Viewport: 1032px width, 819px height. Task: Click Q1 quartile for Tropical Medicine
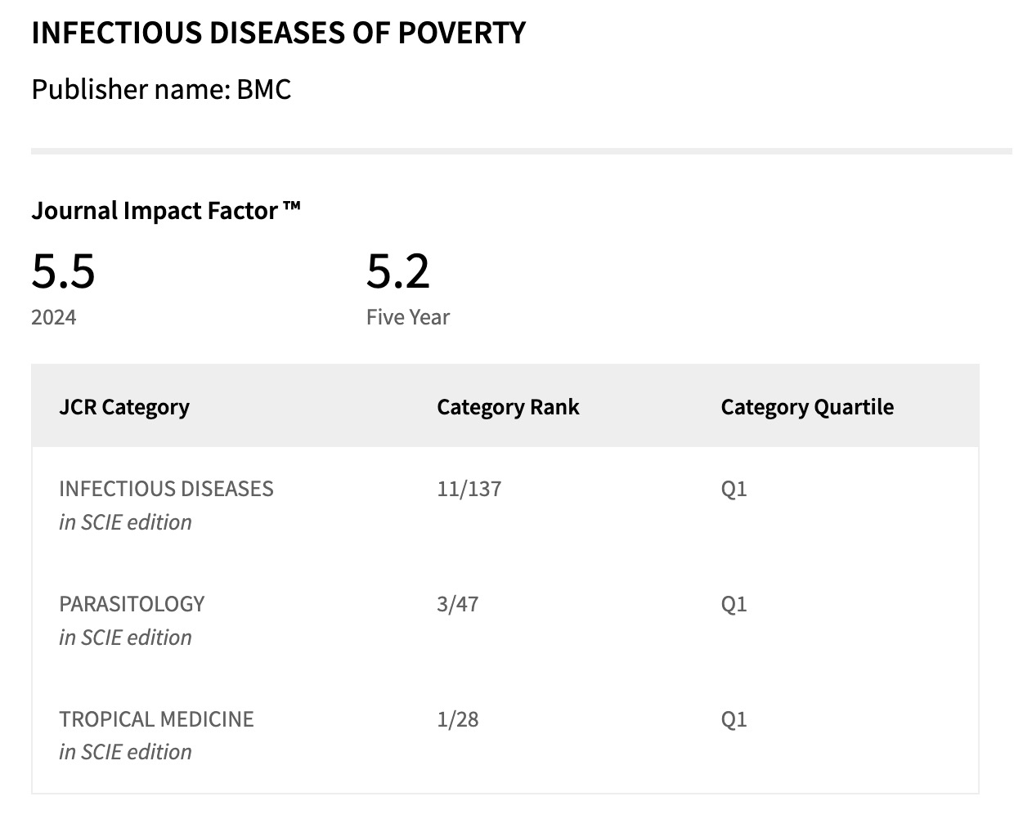coord(734,719)
